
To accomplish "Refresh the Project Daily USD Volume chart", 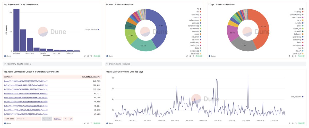I will (x=296, y=123).
